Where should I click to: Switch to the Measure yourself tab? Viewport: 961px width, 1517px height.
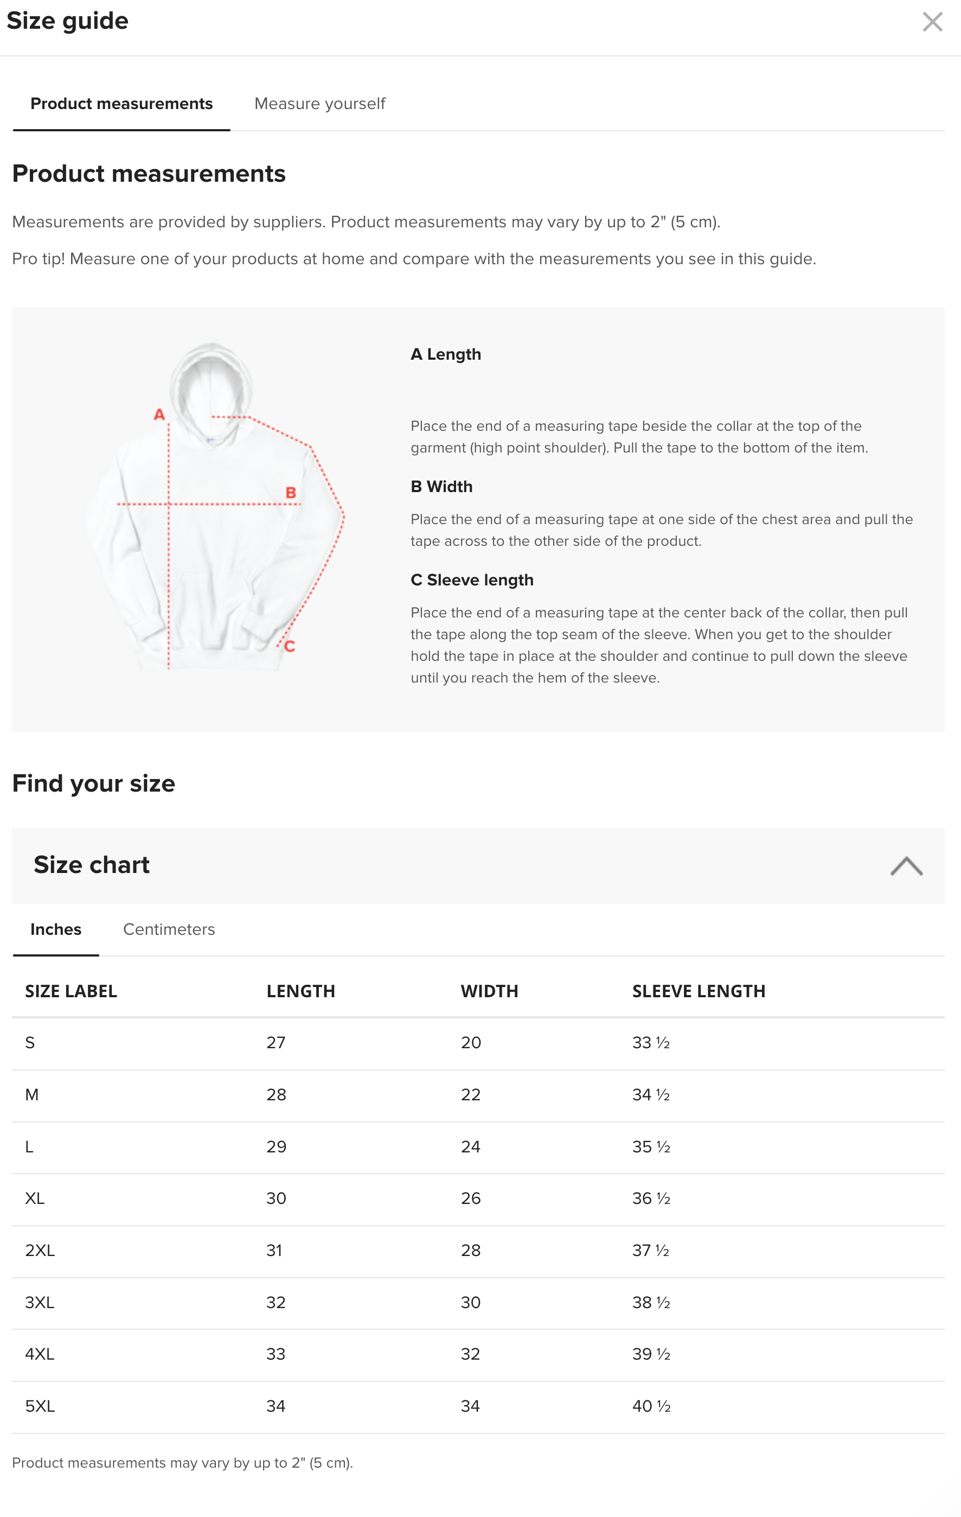click(319, 104)
